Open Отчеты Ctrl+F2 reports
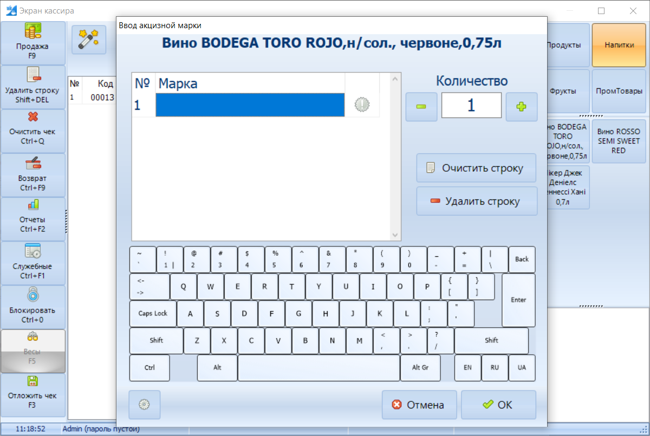Image resolution: width=650 pixels, height=436 pixels. (x=33, y=218)
